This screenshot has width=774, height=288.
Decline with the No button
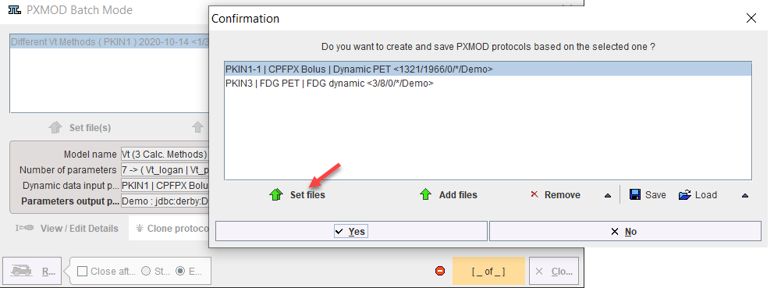pos(625,231)
